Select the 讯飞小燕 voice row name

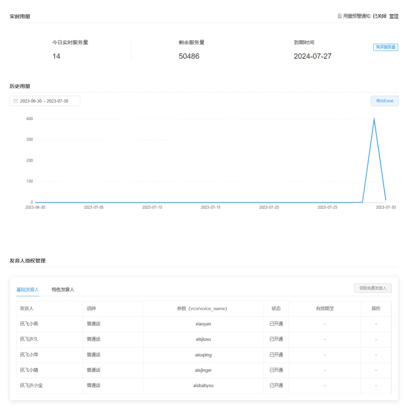(x=29, y=324)
